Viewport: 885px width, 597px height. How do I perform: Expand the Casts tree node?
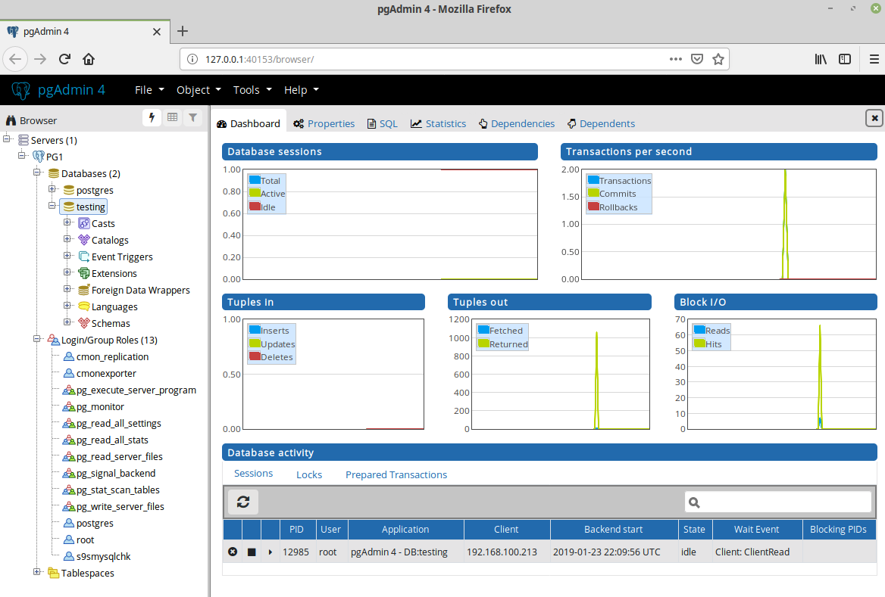[x=67, y=222]
